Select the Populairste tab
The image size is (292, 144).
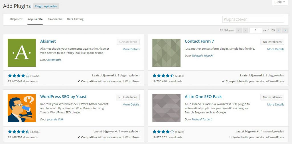35,19
